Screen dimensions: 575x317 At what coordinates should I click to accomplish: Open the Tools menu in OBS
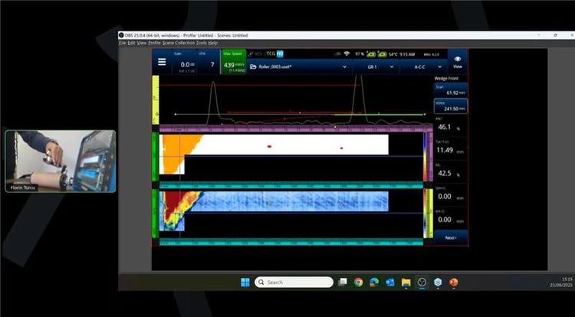(x=202, y=42)
